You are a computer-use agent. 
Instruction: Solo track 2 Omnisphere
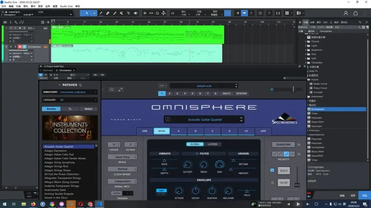(x=15, y=47)
